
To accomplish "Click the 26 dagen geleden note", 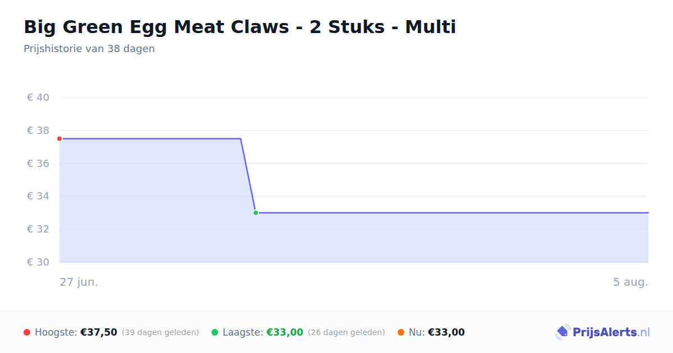I will pyautogui.click(x=347, y=332).
